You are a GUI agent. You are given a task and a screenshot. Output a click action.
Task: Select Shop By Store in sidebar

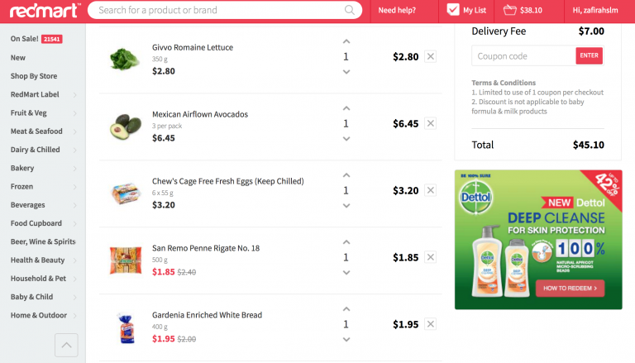click(34, 76)
